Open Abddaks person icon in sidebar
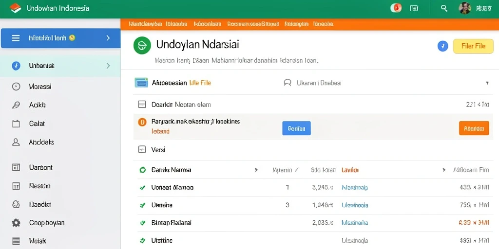 tap(16, 142)
